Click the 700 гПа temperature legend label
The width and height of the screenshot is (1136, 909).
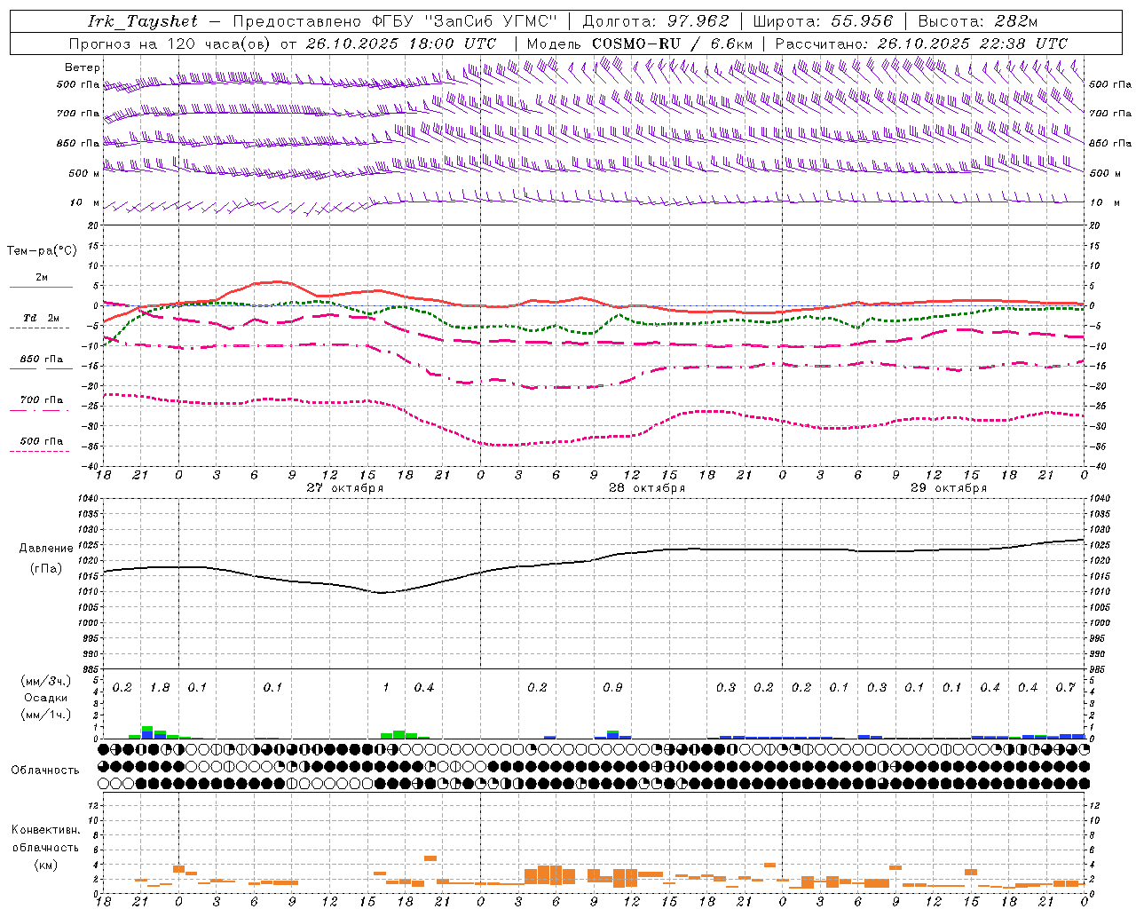[42, 400]
